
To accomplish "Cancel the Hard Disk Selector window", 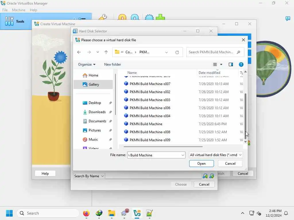I will pos(204,184).
